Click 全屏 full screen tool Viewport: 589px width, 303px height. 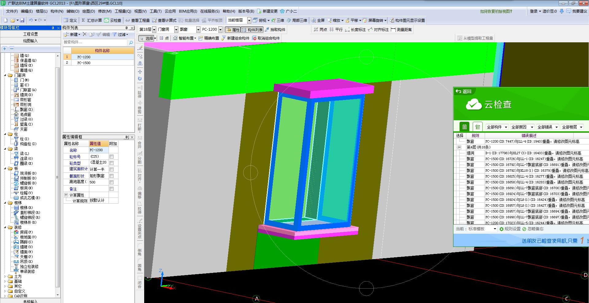[x=318, y=20]
